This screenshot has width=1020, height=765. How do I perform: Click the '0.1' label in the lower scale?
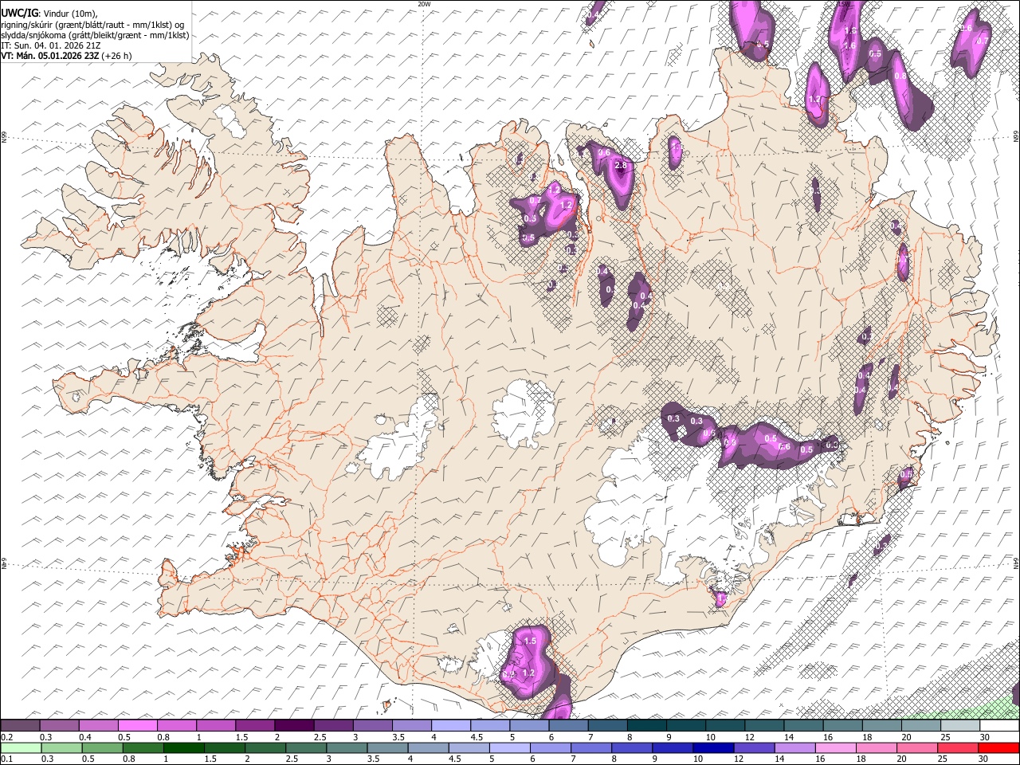6,759
